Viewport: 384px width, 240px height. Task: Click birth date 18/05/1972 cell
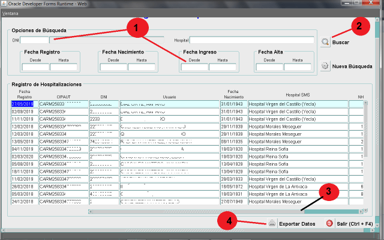[x=234, y=187]
